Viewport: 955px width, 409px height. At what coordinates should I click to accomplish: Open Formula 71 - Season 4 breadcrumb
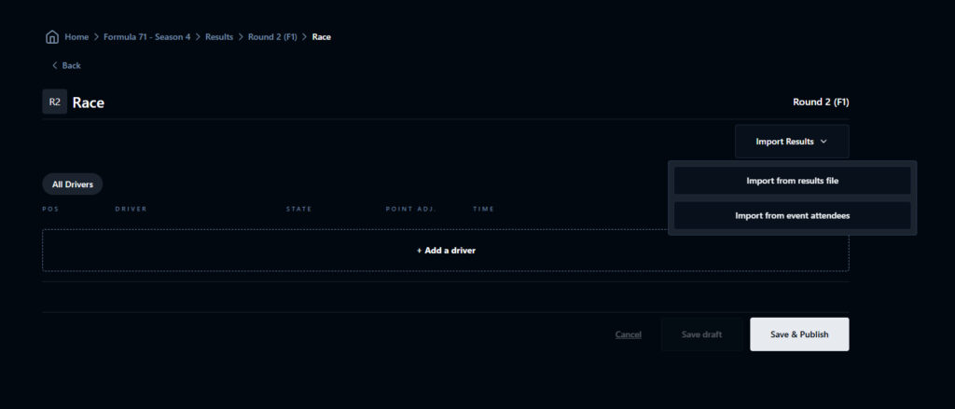[146, 37]
